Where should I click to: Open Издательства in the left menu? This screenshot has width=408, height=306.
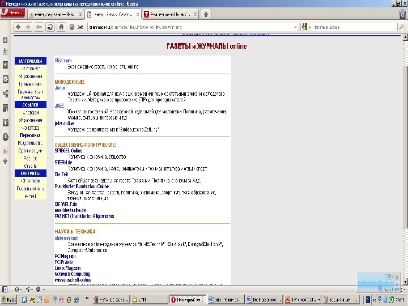pyautogui.click(x=30, y=143)
